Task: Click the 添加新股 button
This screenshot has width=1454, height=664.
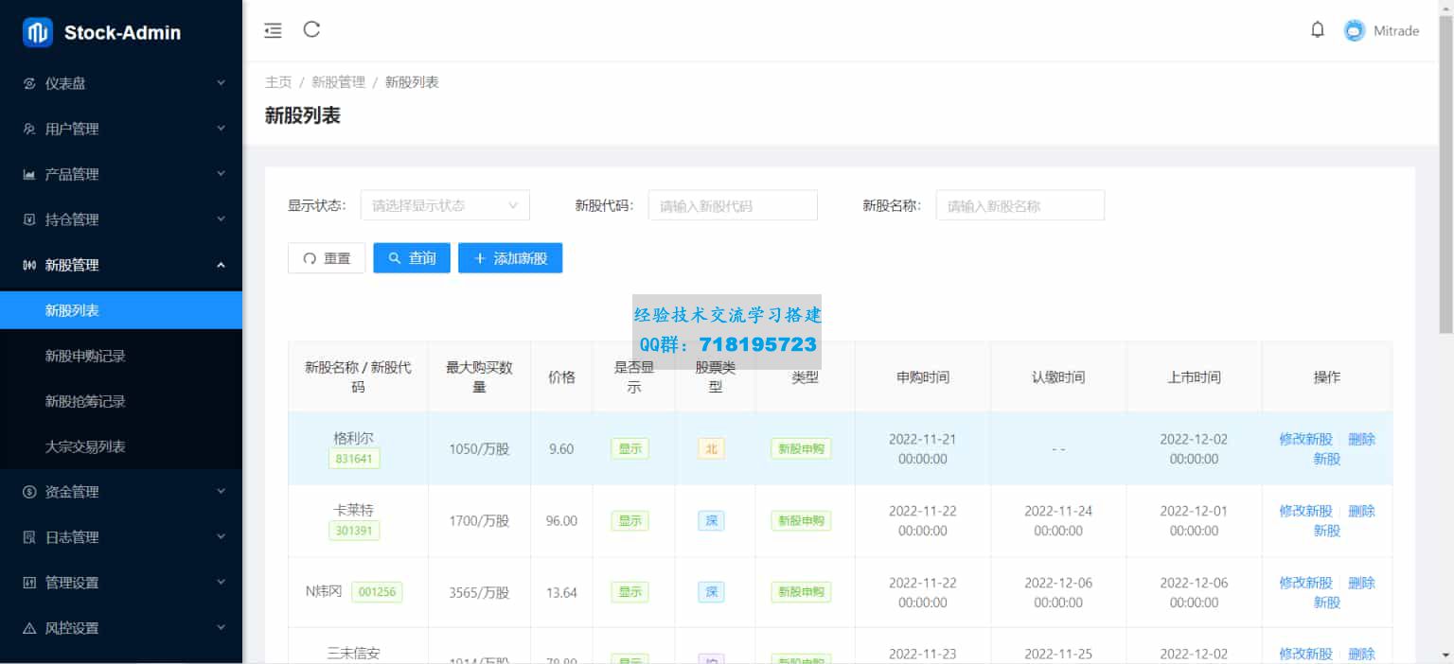Action: [x=510, y=258]
